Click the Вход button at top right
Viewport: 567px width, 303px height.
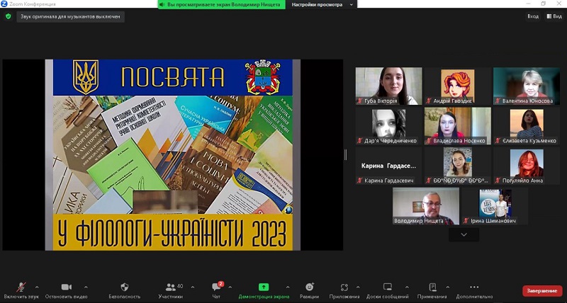click(x=533, y=16)
